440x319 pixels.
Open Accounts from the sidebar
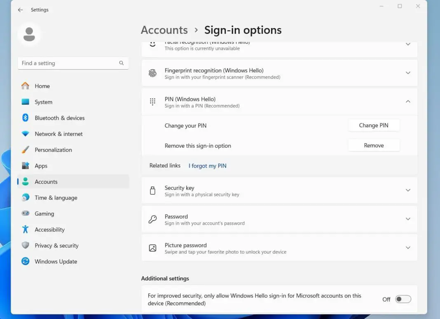[x=46, y=182]
